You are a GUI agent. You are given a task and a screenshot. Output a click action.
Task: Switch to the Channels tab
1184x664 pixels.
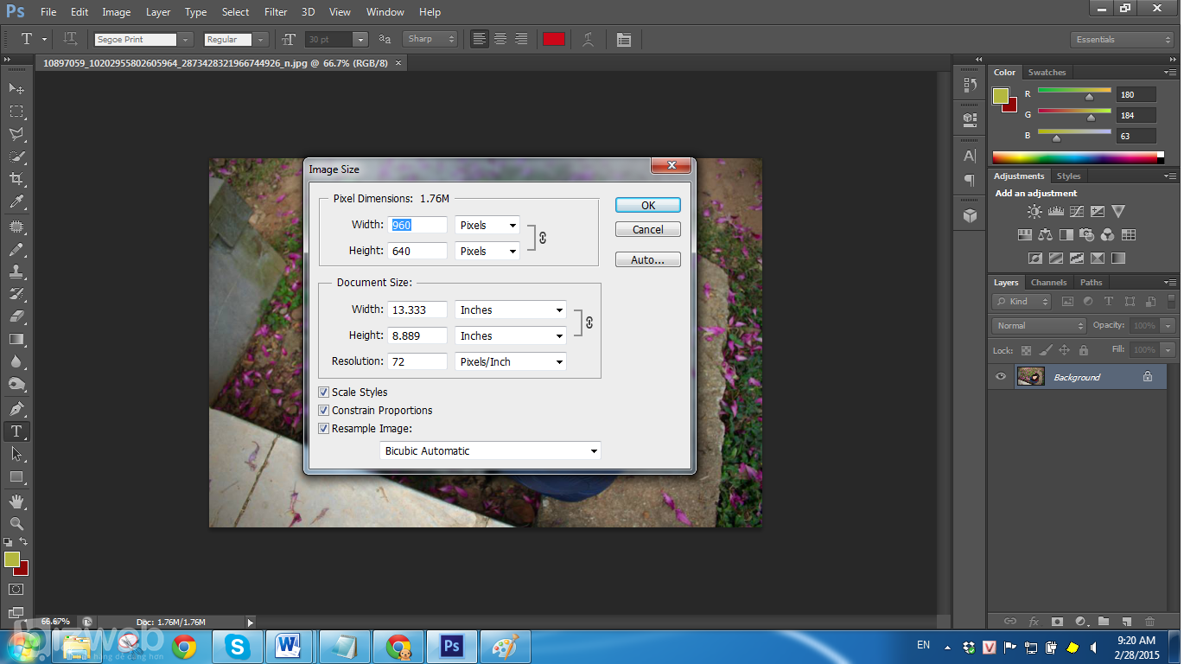[x=1048, y=283]
